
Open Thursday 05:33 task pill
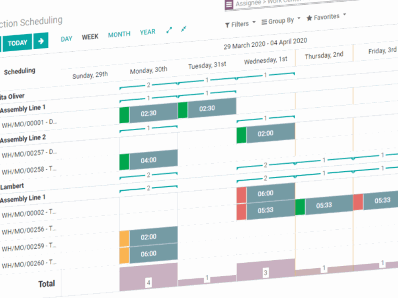[324, 205]
